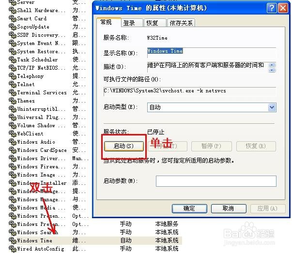Click the executable path field with svchost.exe
Screen dimensions: 292x253
click(189, 91)
